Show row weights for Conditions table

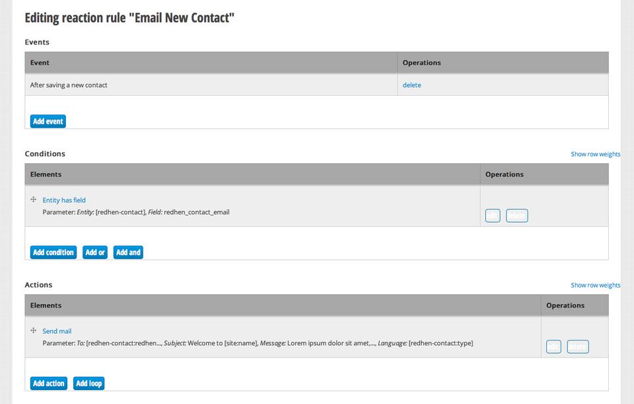595,154
